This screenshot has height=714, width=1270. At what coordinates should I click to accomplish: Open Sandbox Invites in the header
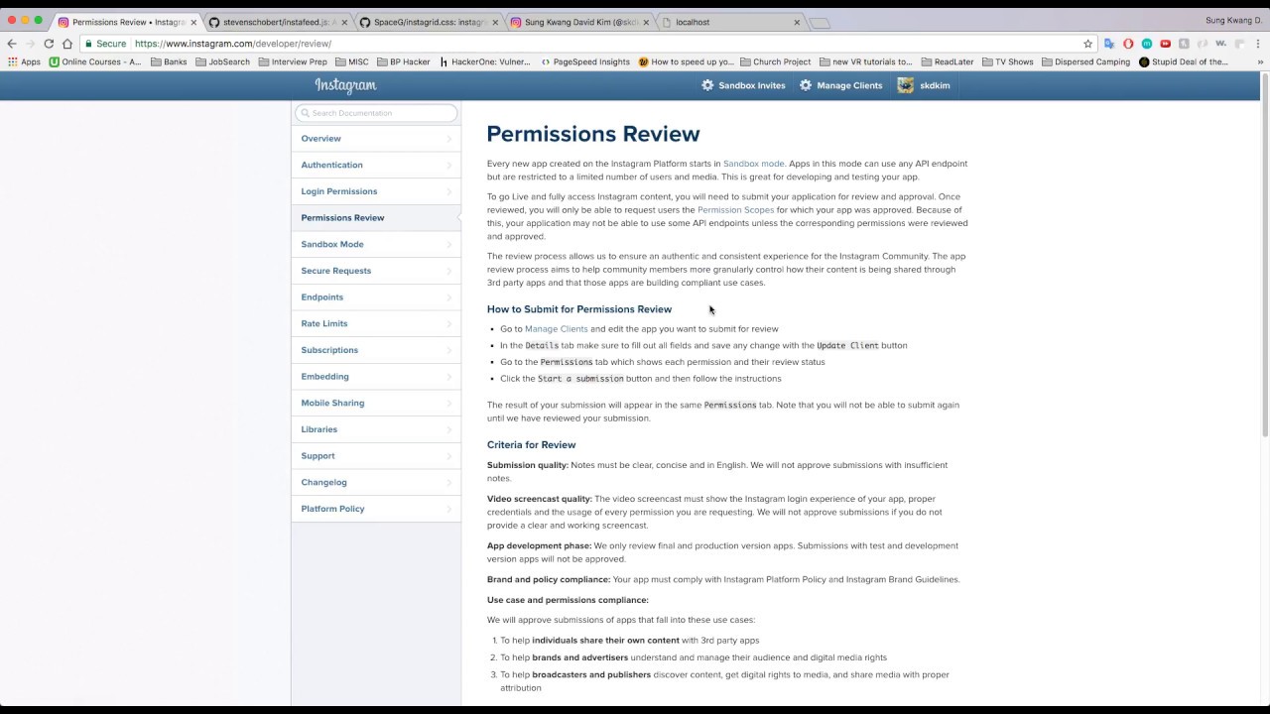pos(743,85)
